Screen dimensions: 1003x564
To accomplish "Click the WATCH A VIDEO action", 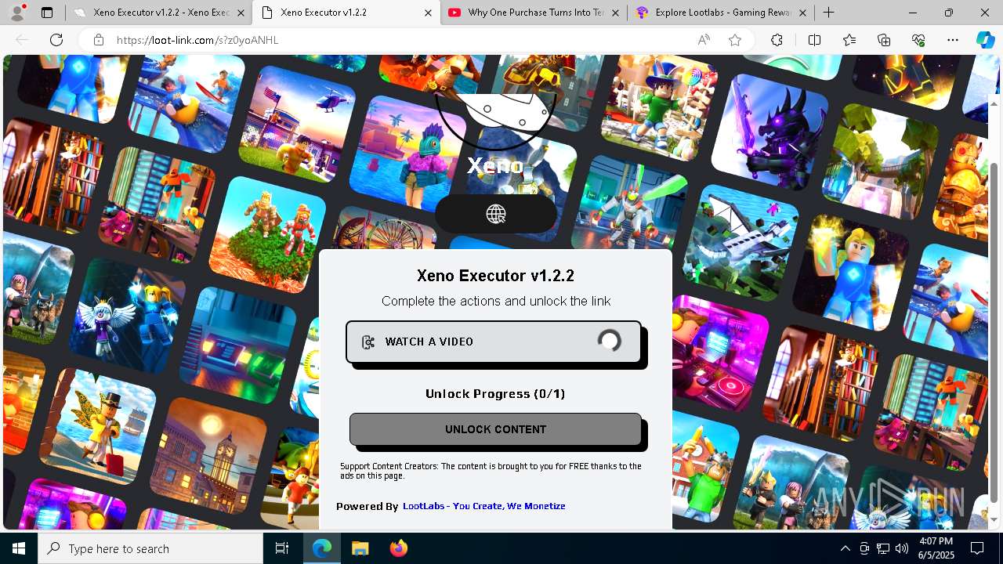I will point(494,342).
